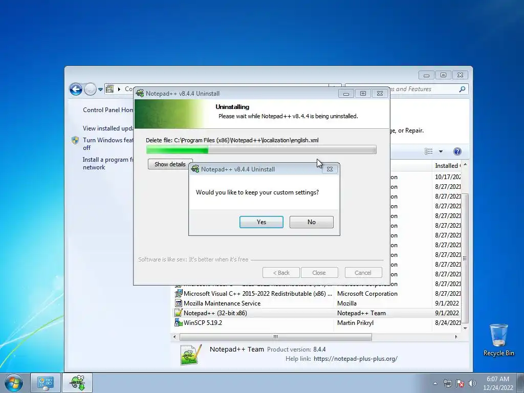The width and height of the screenshot is (524, 393).
Task: Click the Notepad++ icon in settings prompt title
Action: (195, 169)
